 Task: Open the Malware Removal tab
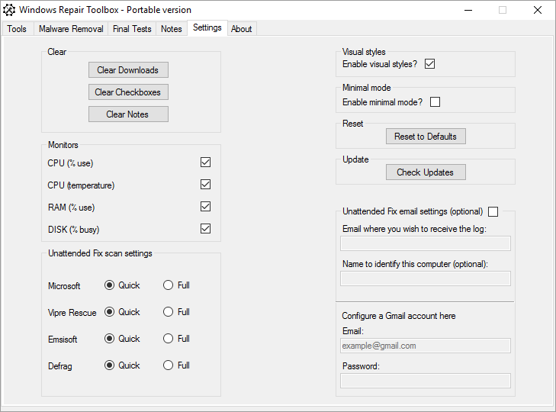(x=70, y=29)
